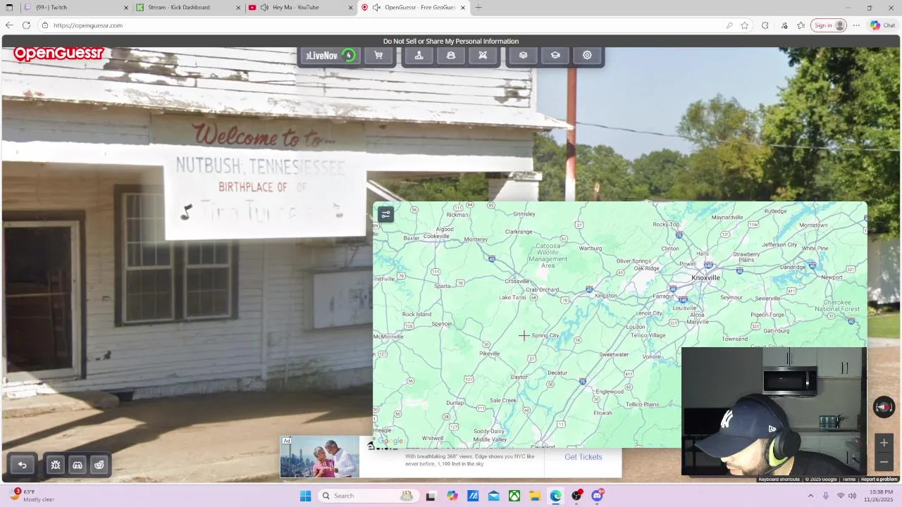Open the map layers stack icon

[523, 56]
